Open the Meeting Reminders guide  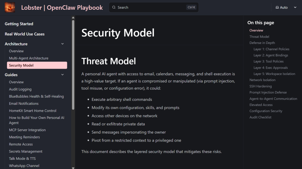point(24,137)
